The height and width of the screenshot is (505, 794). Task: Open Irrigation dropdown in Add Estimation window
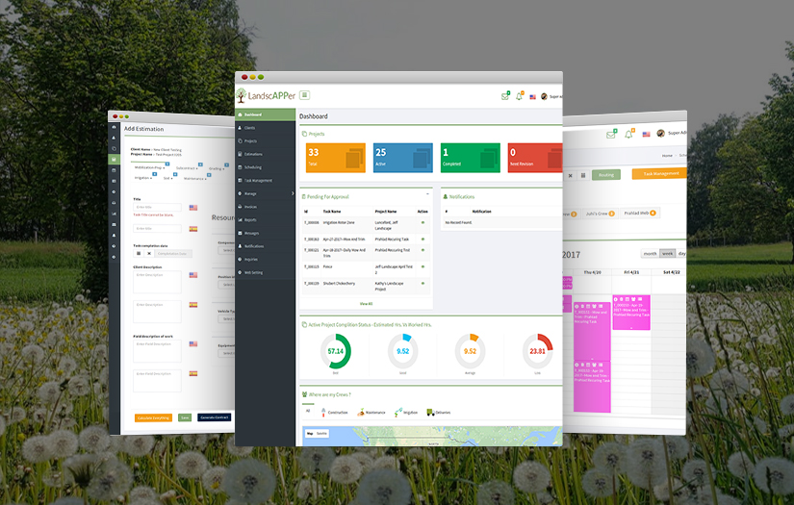142,178
